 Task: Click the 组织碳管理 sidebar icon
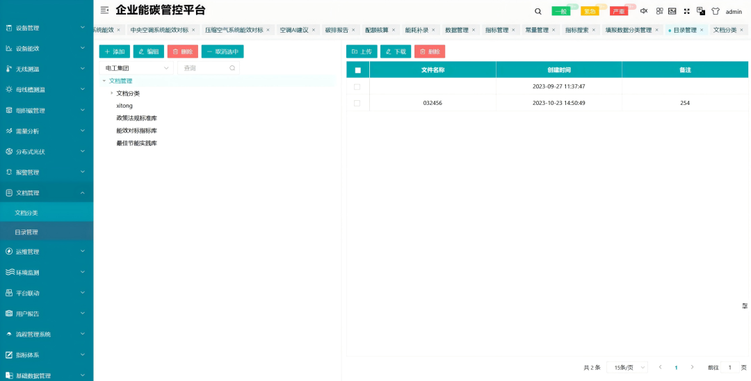tap(8, 110)
